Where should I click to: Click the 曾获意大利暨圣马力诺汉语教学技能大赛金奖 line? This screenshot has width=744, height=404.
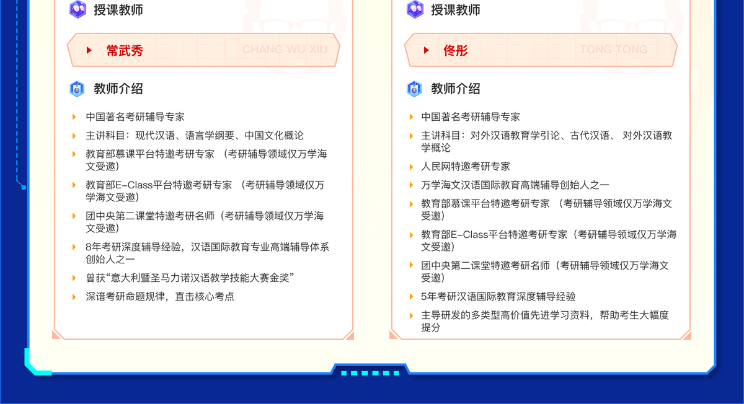point(189,278)
